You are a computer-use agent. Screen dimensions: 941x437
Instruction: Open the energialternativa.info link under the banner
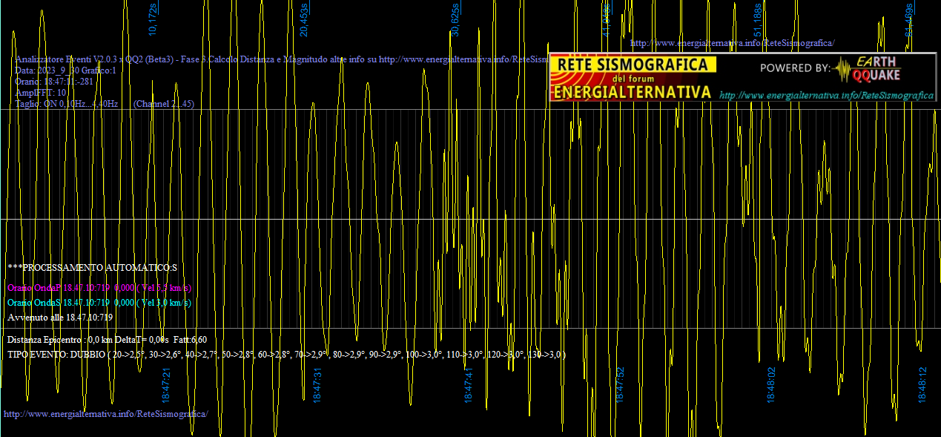(826, 96)
